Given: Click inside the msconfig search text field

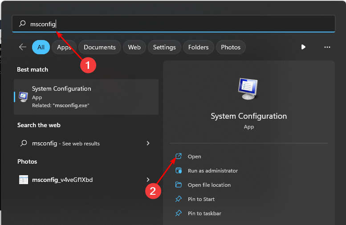Looking at the screenshot, I should coord(178,24).
